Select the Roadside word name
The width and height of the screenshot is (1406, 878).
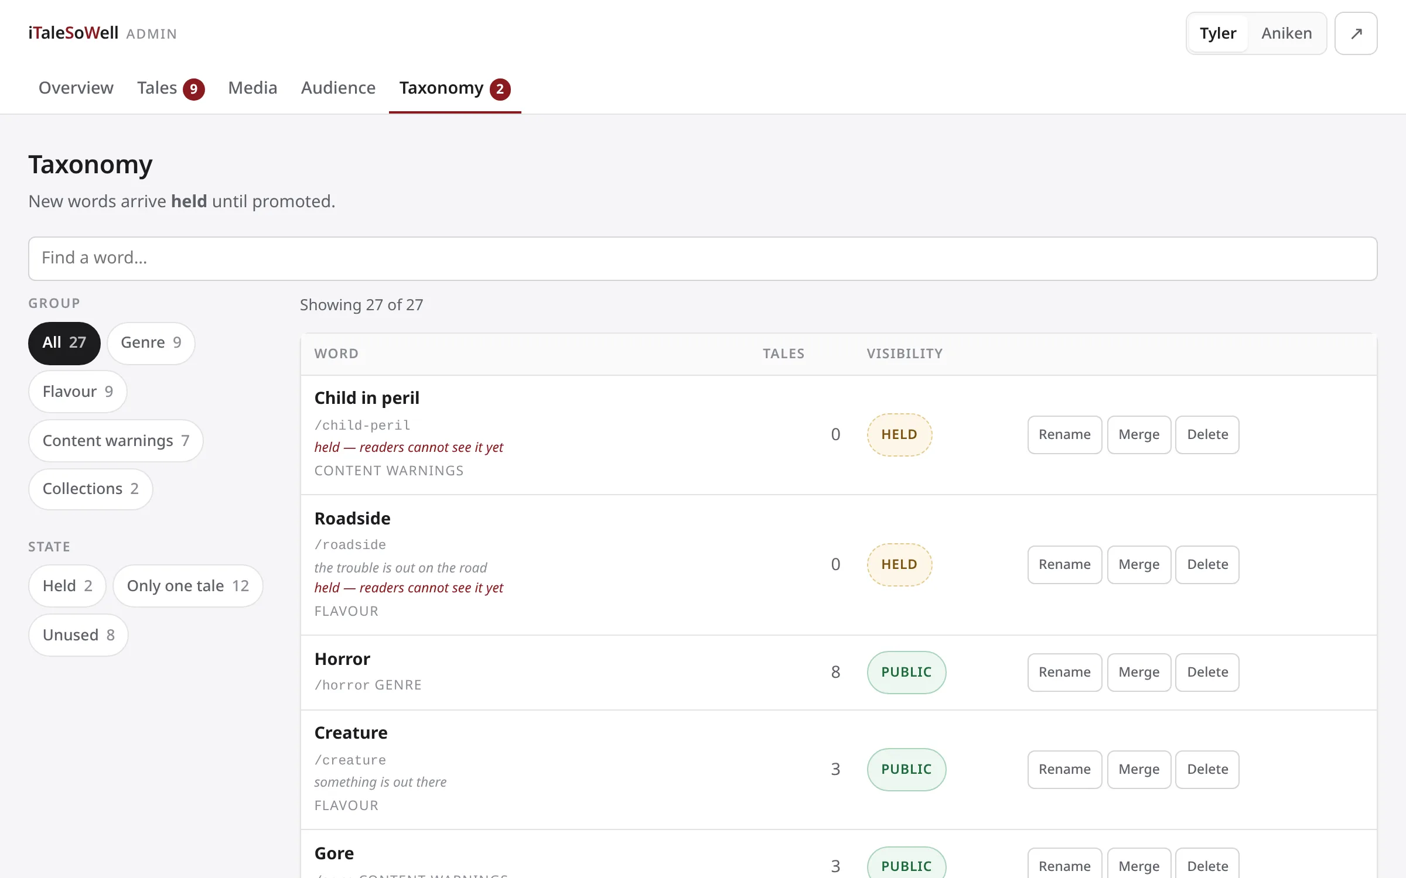352,519
